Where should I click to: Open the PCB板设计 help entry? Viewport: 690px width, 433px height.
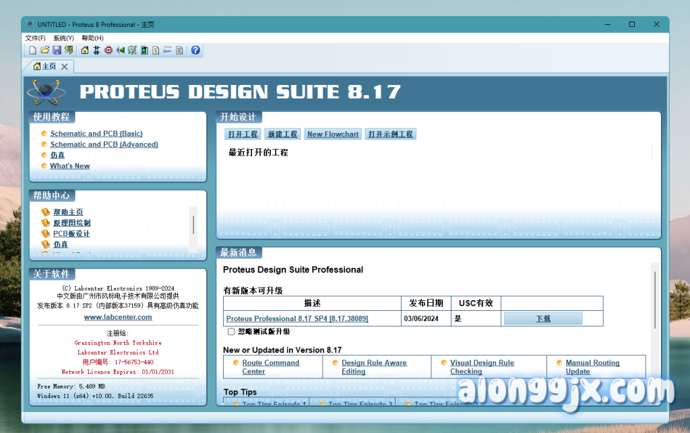[x=71, y=234]
